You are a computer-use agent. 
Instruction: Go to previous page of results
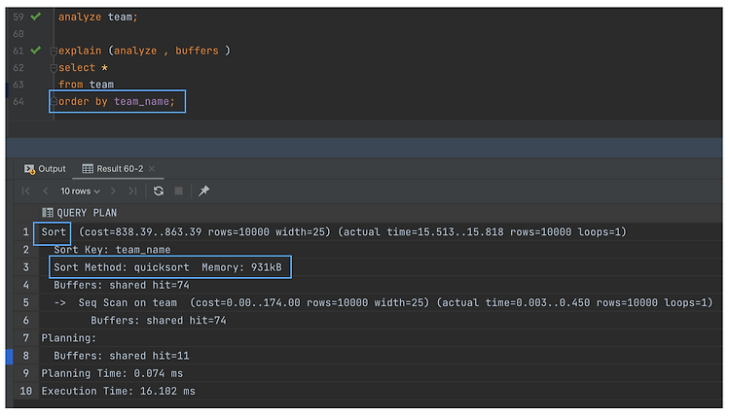(x=46, y=191)
